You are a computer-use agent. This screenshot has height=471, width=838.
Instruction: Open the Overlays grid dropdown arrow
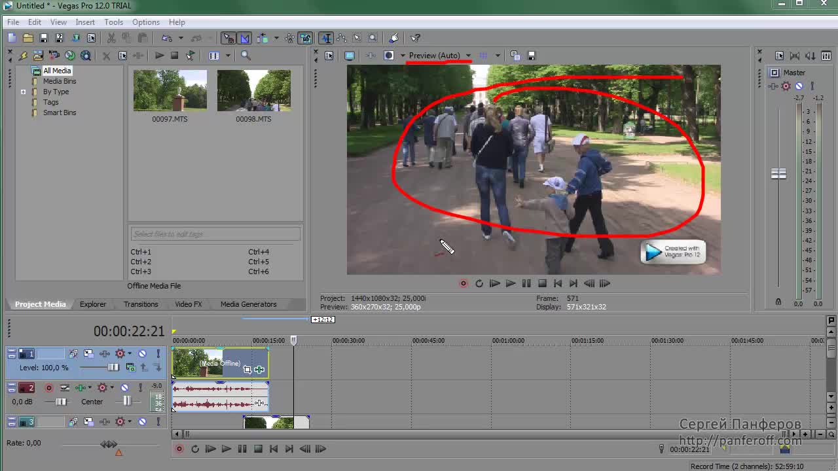pos(498,56)
